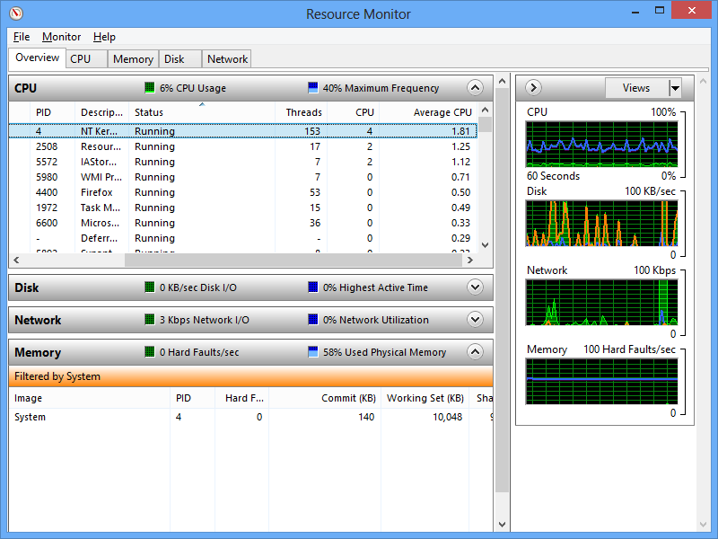The width and height of the screenshot is (718, 539).
Task: Click the CPU table horizontal scroll right arrow
Action: [470, 260]
